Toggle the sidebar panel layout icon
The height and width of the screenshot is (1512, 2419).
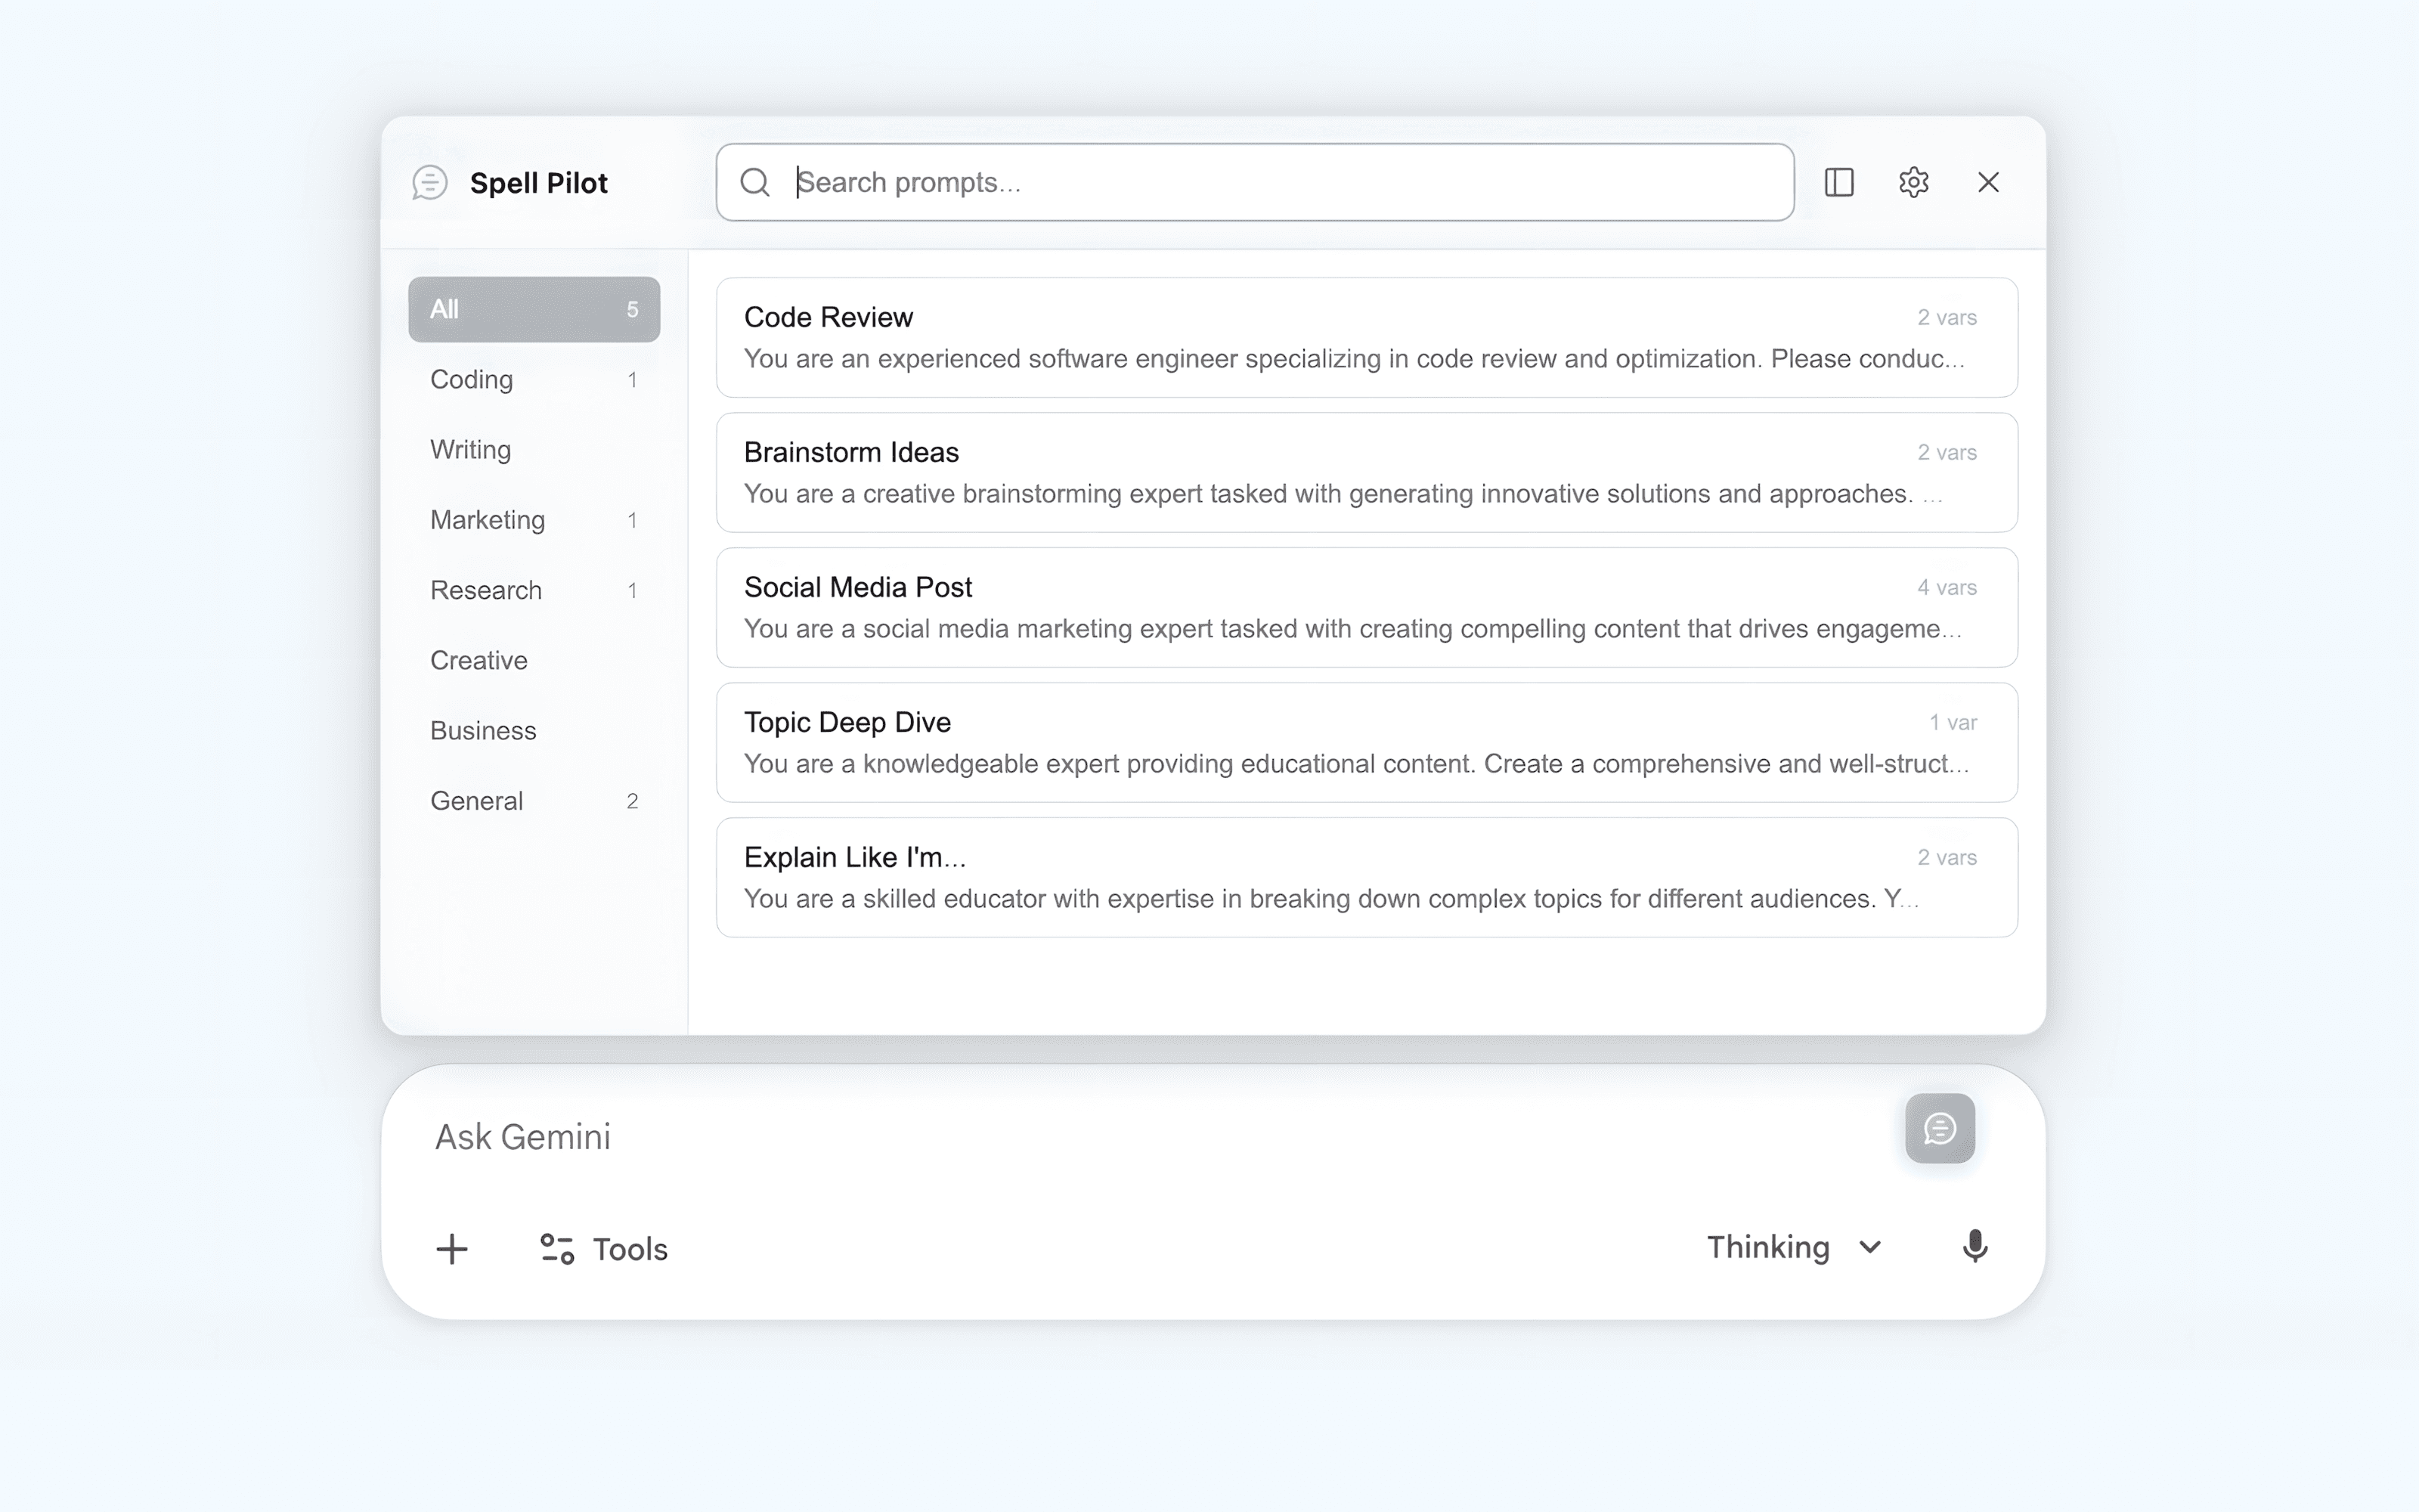1838,182
